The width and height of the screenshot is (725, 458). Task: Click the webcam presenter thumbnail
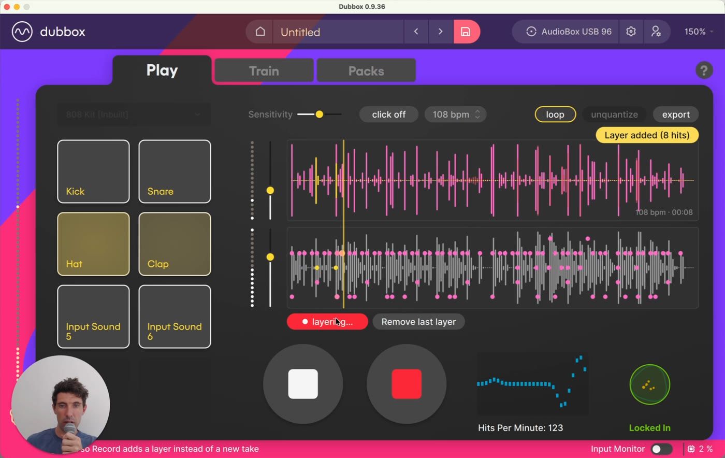tap(61, 405)
